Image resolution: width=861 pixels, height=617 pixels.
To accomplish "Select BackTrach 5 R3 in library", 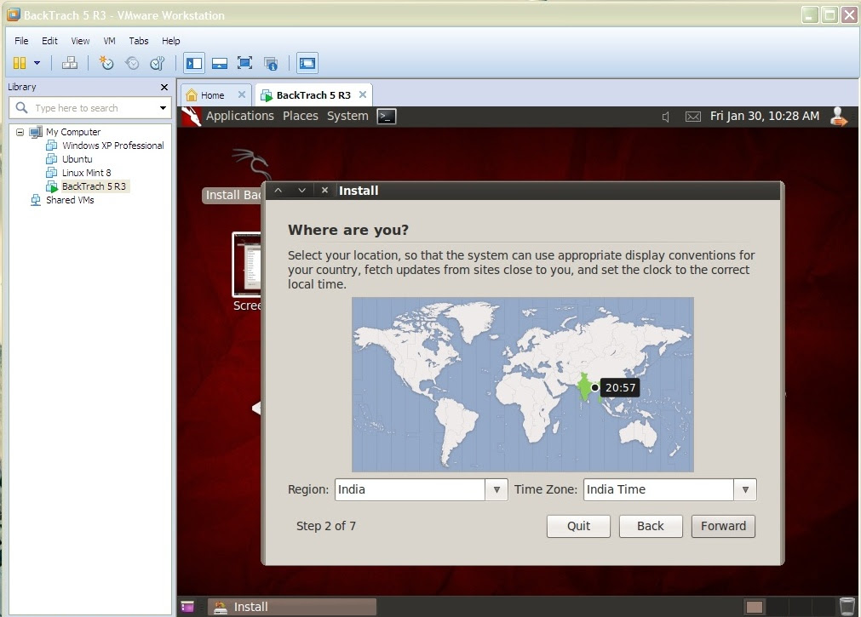I will click(94, 186).
